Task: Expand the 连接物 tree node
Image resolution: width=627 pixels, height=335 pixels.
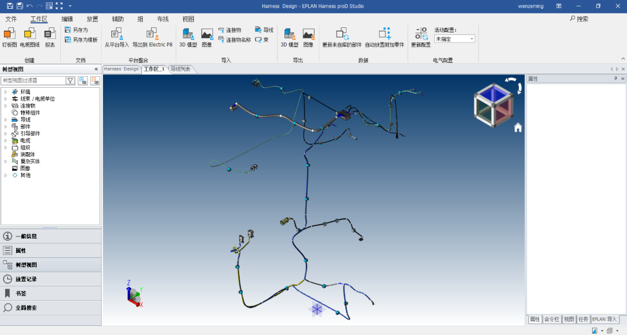Action: point(6,106)
